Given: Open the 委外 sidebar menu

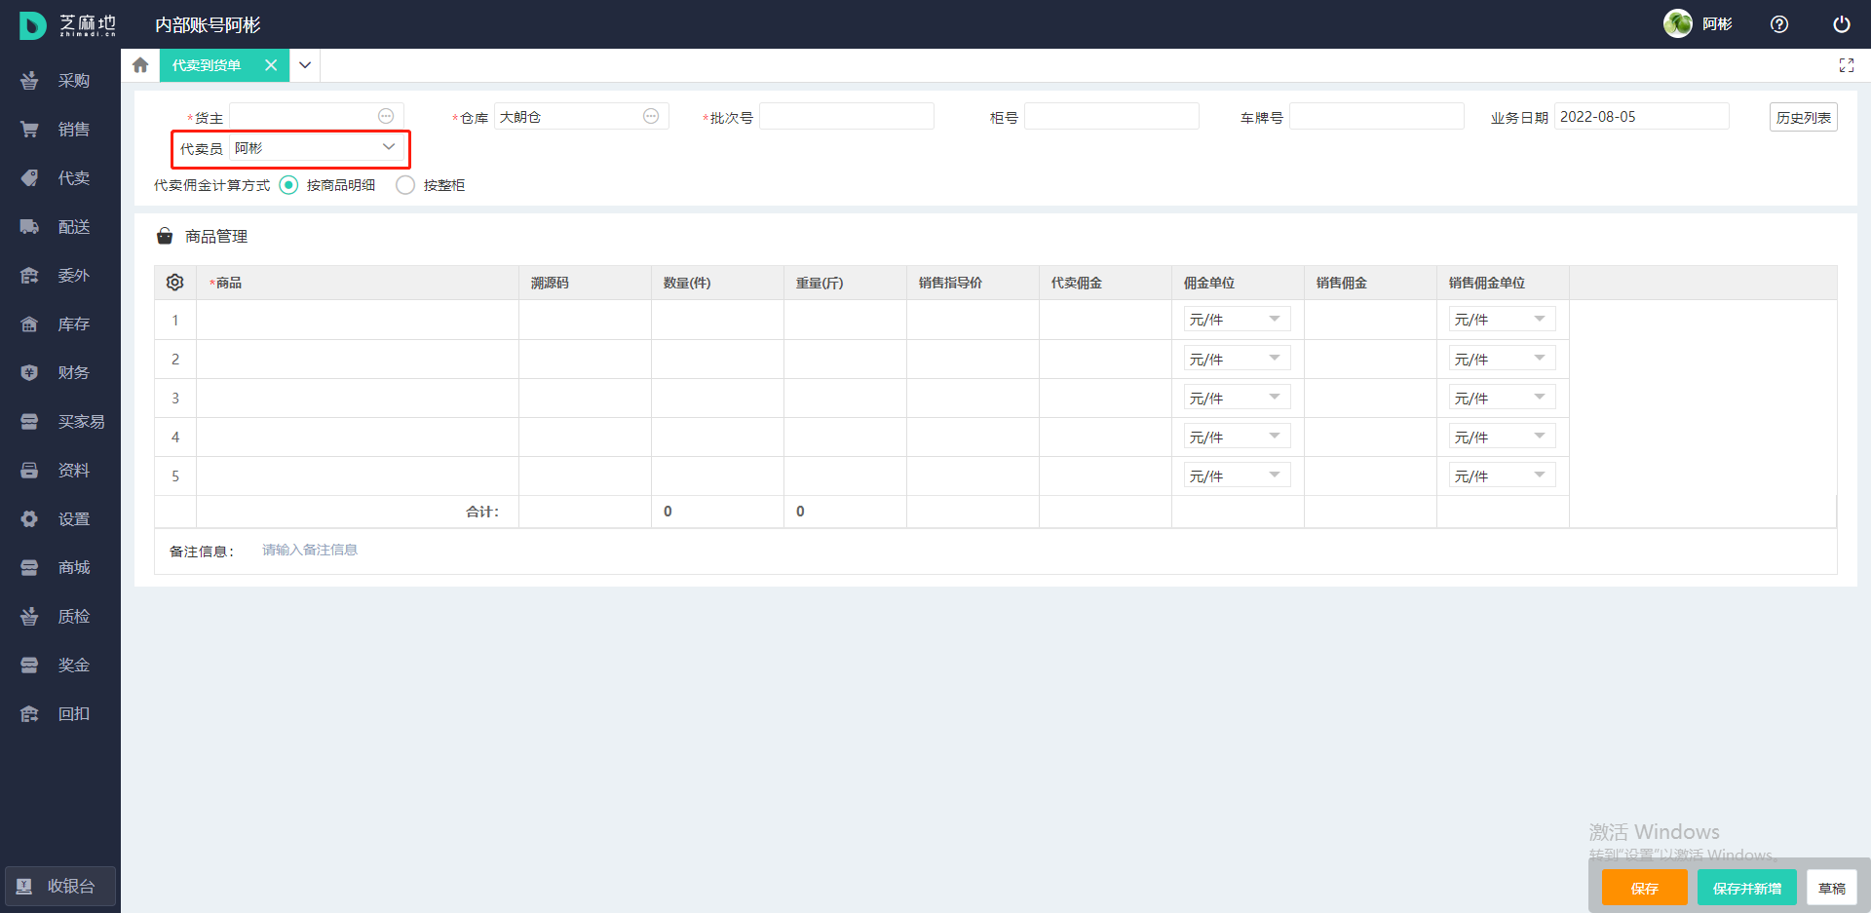Looking at the screenshot, I should point(58,276).
